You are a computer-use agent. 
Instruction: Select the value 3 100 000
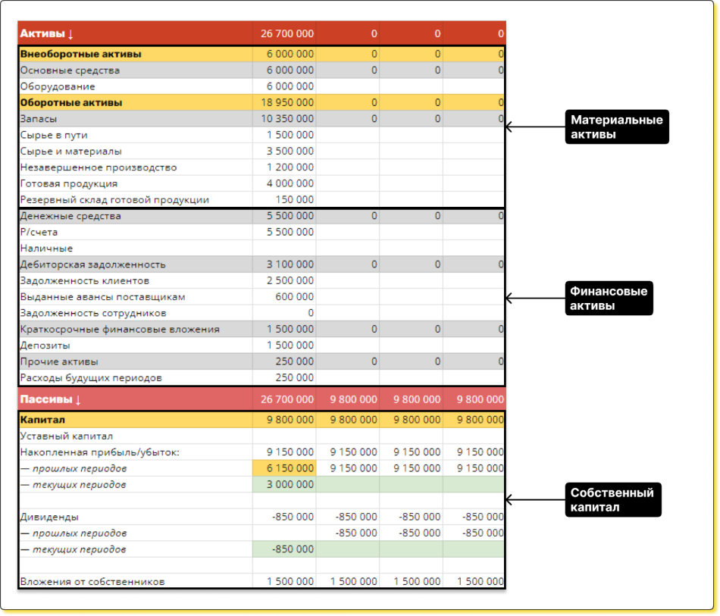click(290, 264)
